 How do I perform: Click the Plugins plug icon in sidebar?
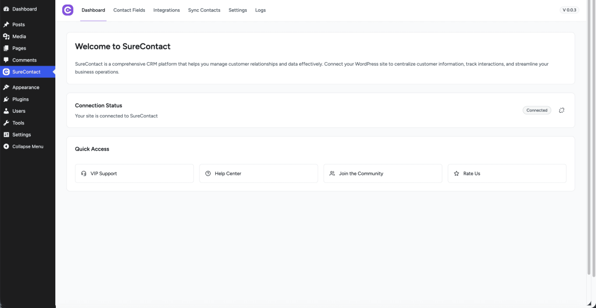click(6, 99)
